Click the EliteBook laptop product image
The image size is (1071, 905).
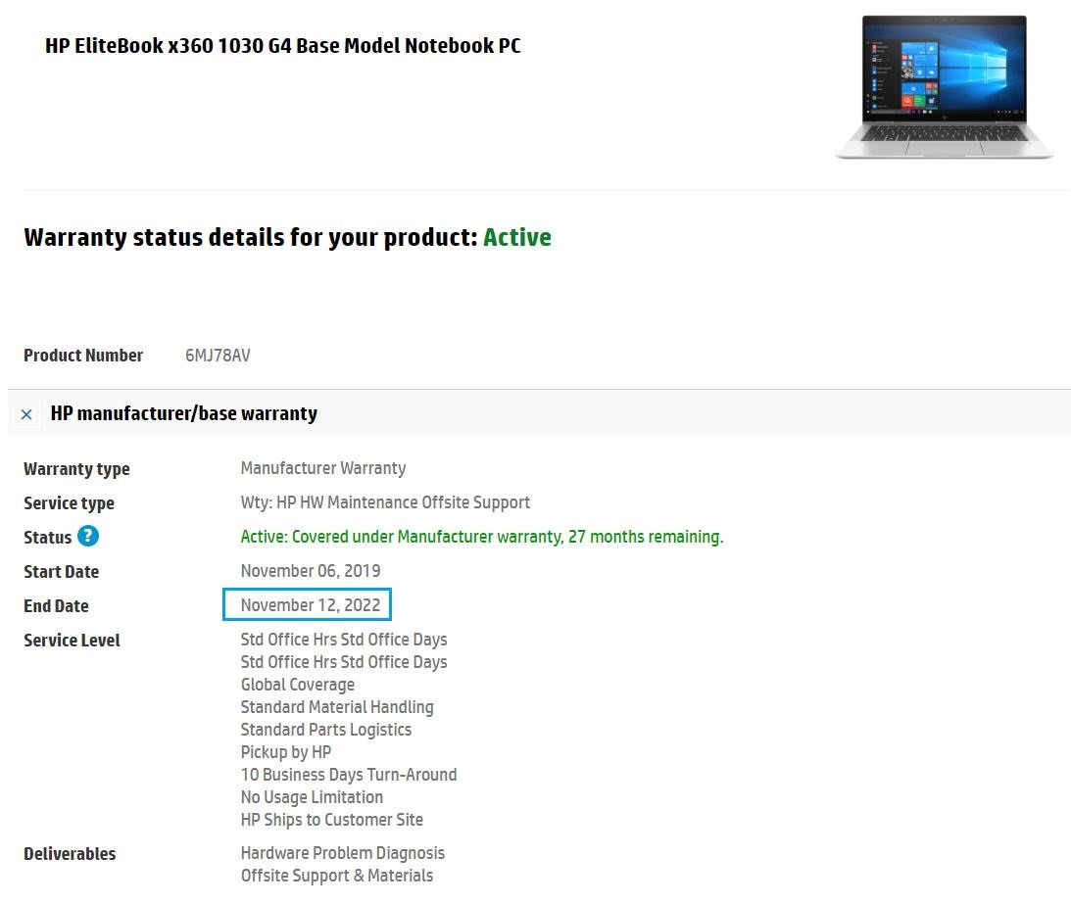[945, 86]
